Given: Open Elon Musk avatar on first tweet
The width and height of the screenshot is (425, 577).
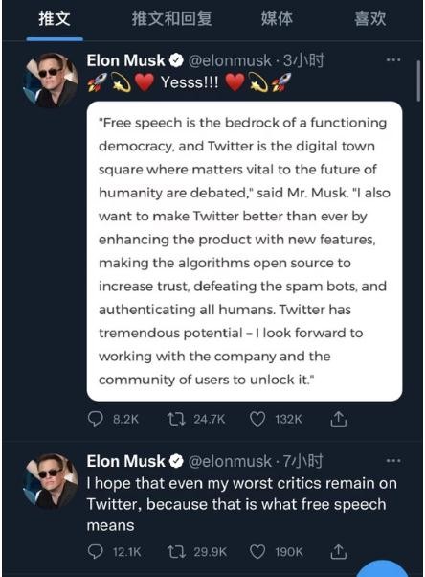Looking at the screenshot, I should coord(51,81).
